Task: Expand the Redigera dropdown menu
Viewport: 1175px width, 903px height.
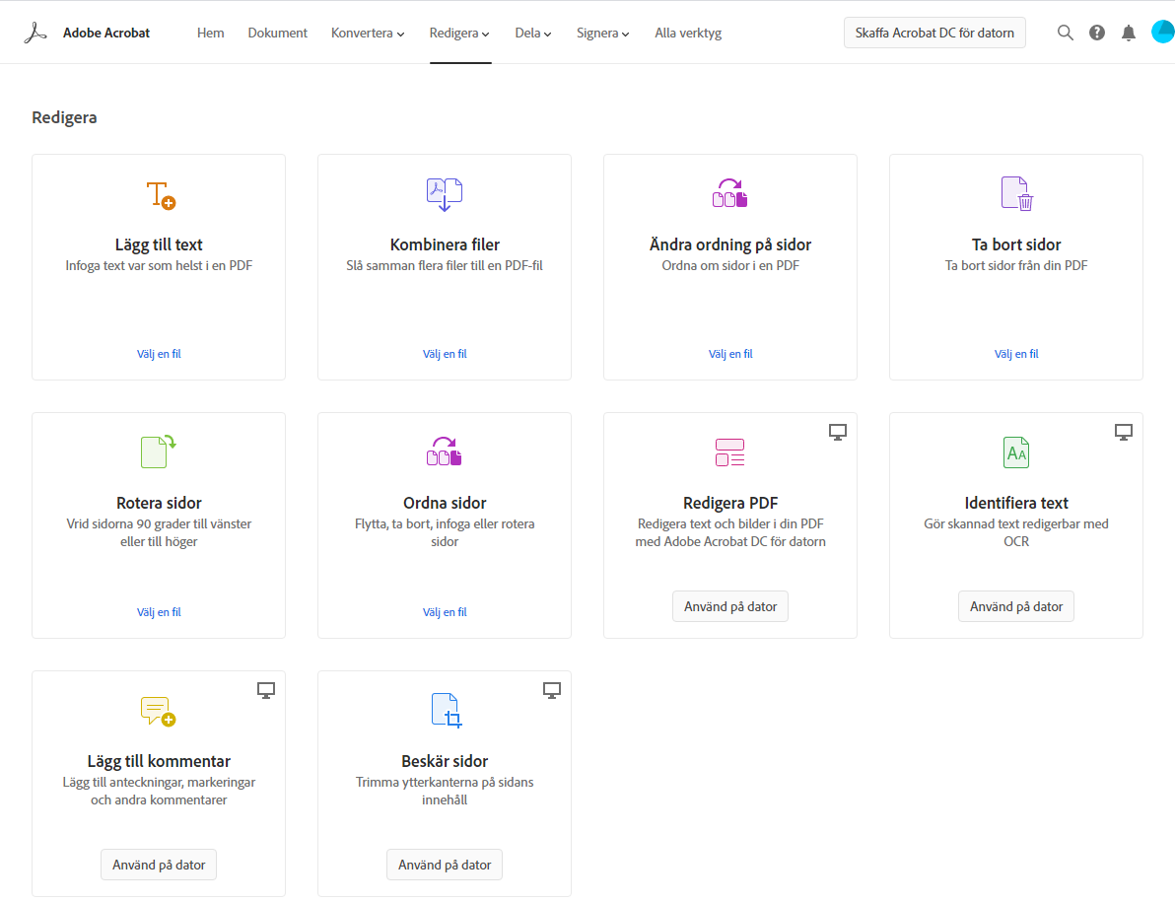Action: 460,33
